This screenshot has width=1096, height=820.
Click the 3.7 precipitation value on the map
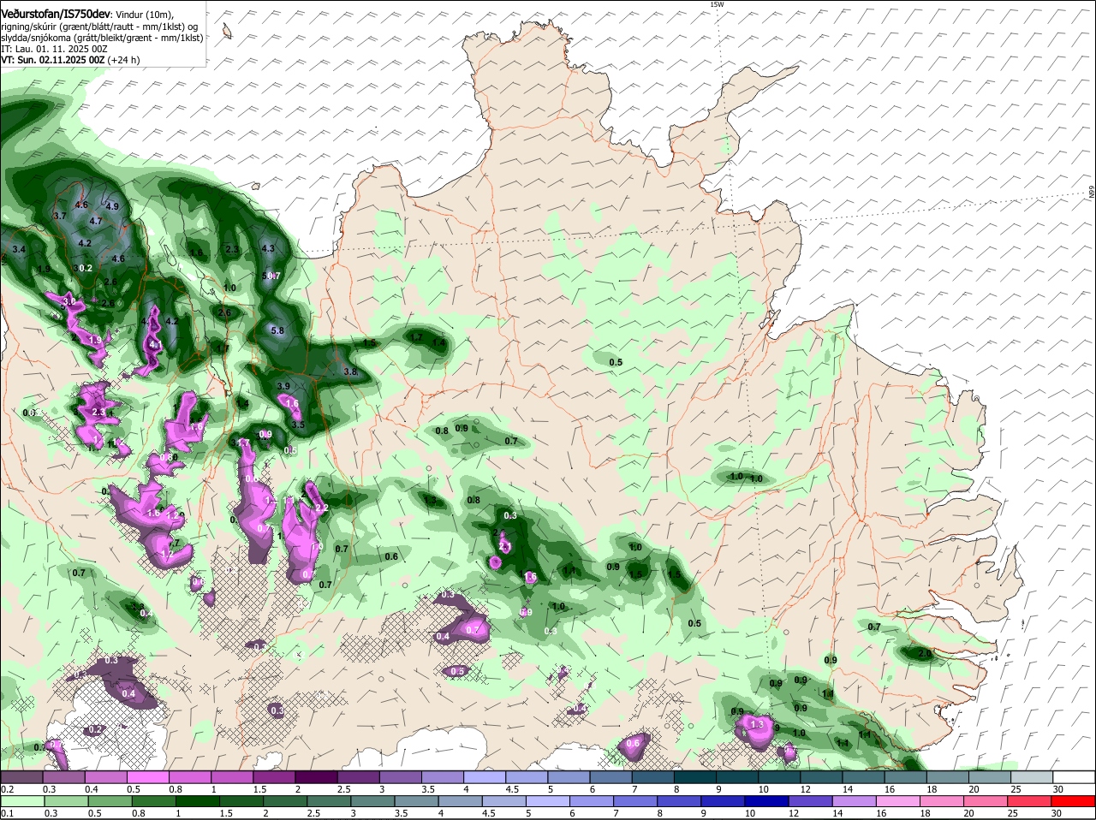coord(60,217)
